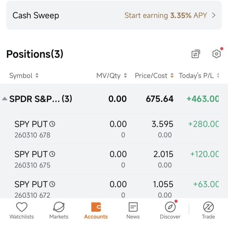Open Start earning 3.35% APY link

166,15
